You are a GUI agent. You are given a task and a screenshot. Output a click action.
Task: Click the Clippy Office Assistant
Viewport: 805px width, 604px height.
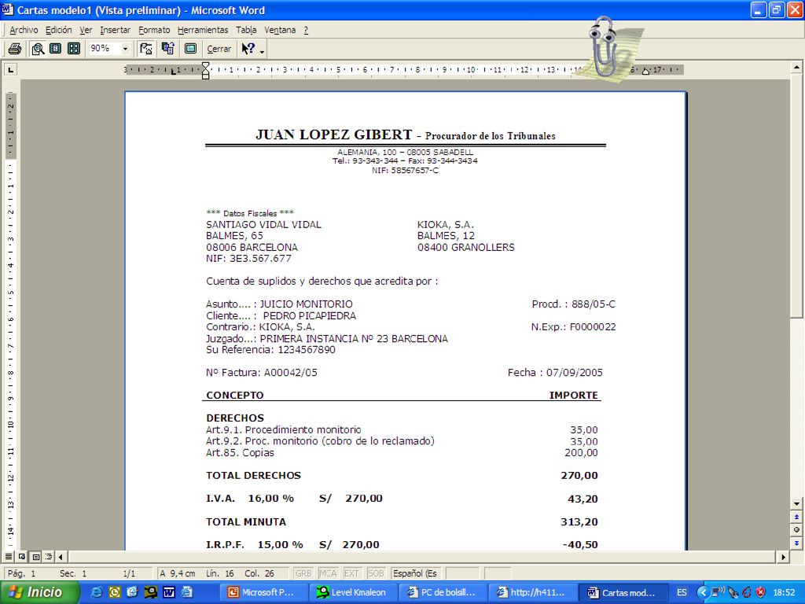[x=608, y=49]
